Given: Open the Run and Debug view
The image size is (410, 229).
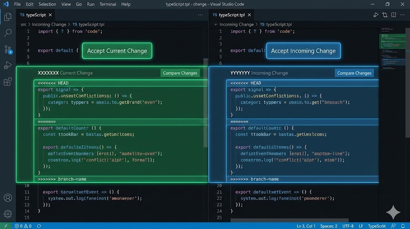Looking at the screenshot, I should click(x=8, y=65).
